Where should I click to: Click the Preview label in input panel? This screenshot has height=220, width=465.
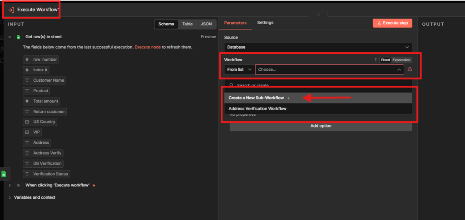click(208, 37)
